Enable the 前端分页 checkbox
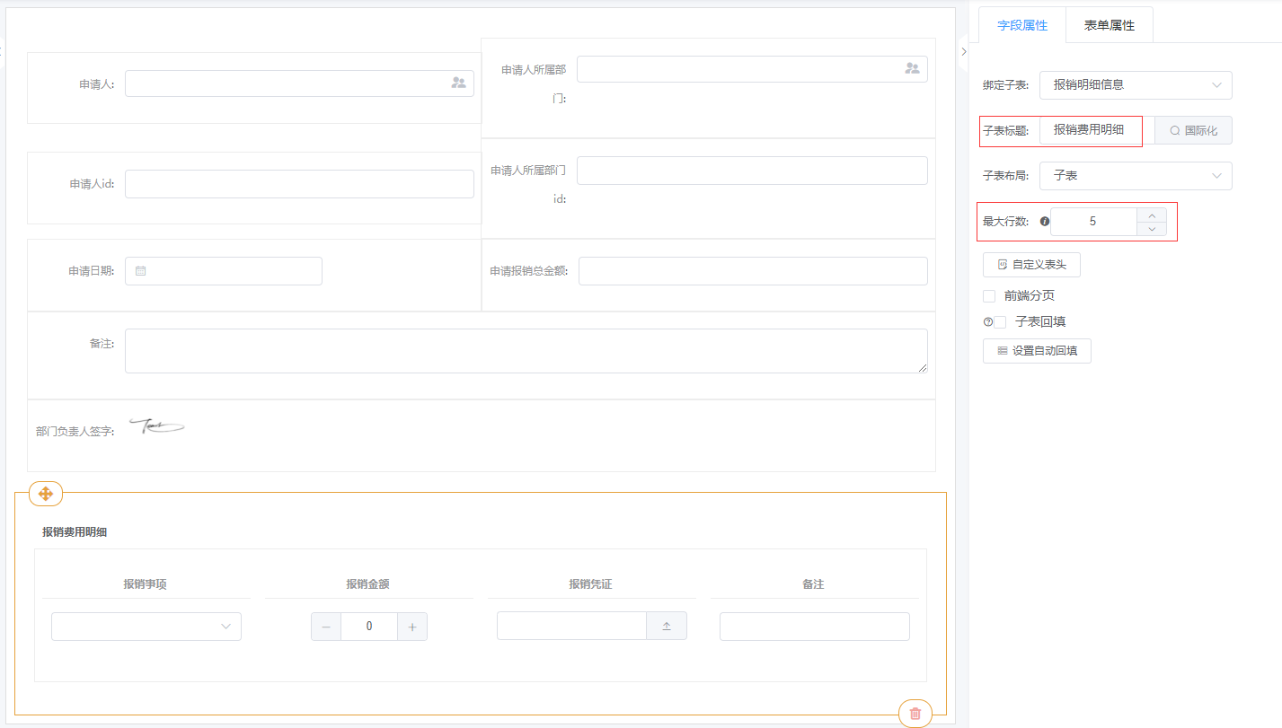 pyautogui.click(x=989, y=296)
